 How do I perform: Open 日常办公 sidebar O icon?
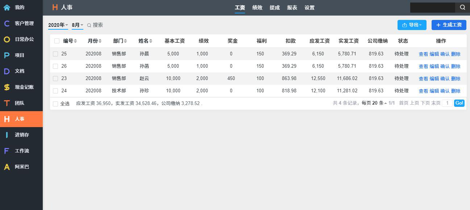tap(7, 39)
